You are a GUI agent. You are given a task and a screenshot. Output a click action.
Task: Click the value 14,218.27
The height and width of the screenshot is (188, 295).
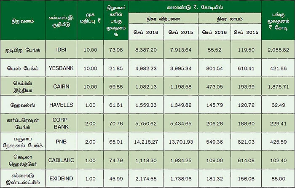tap(146, 142)
